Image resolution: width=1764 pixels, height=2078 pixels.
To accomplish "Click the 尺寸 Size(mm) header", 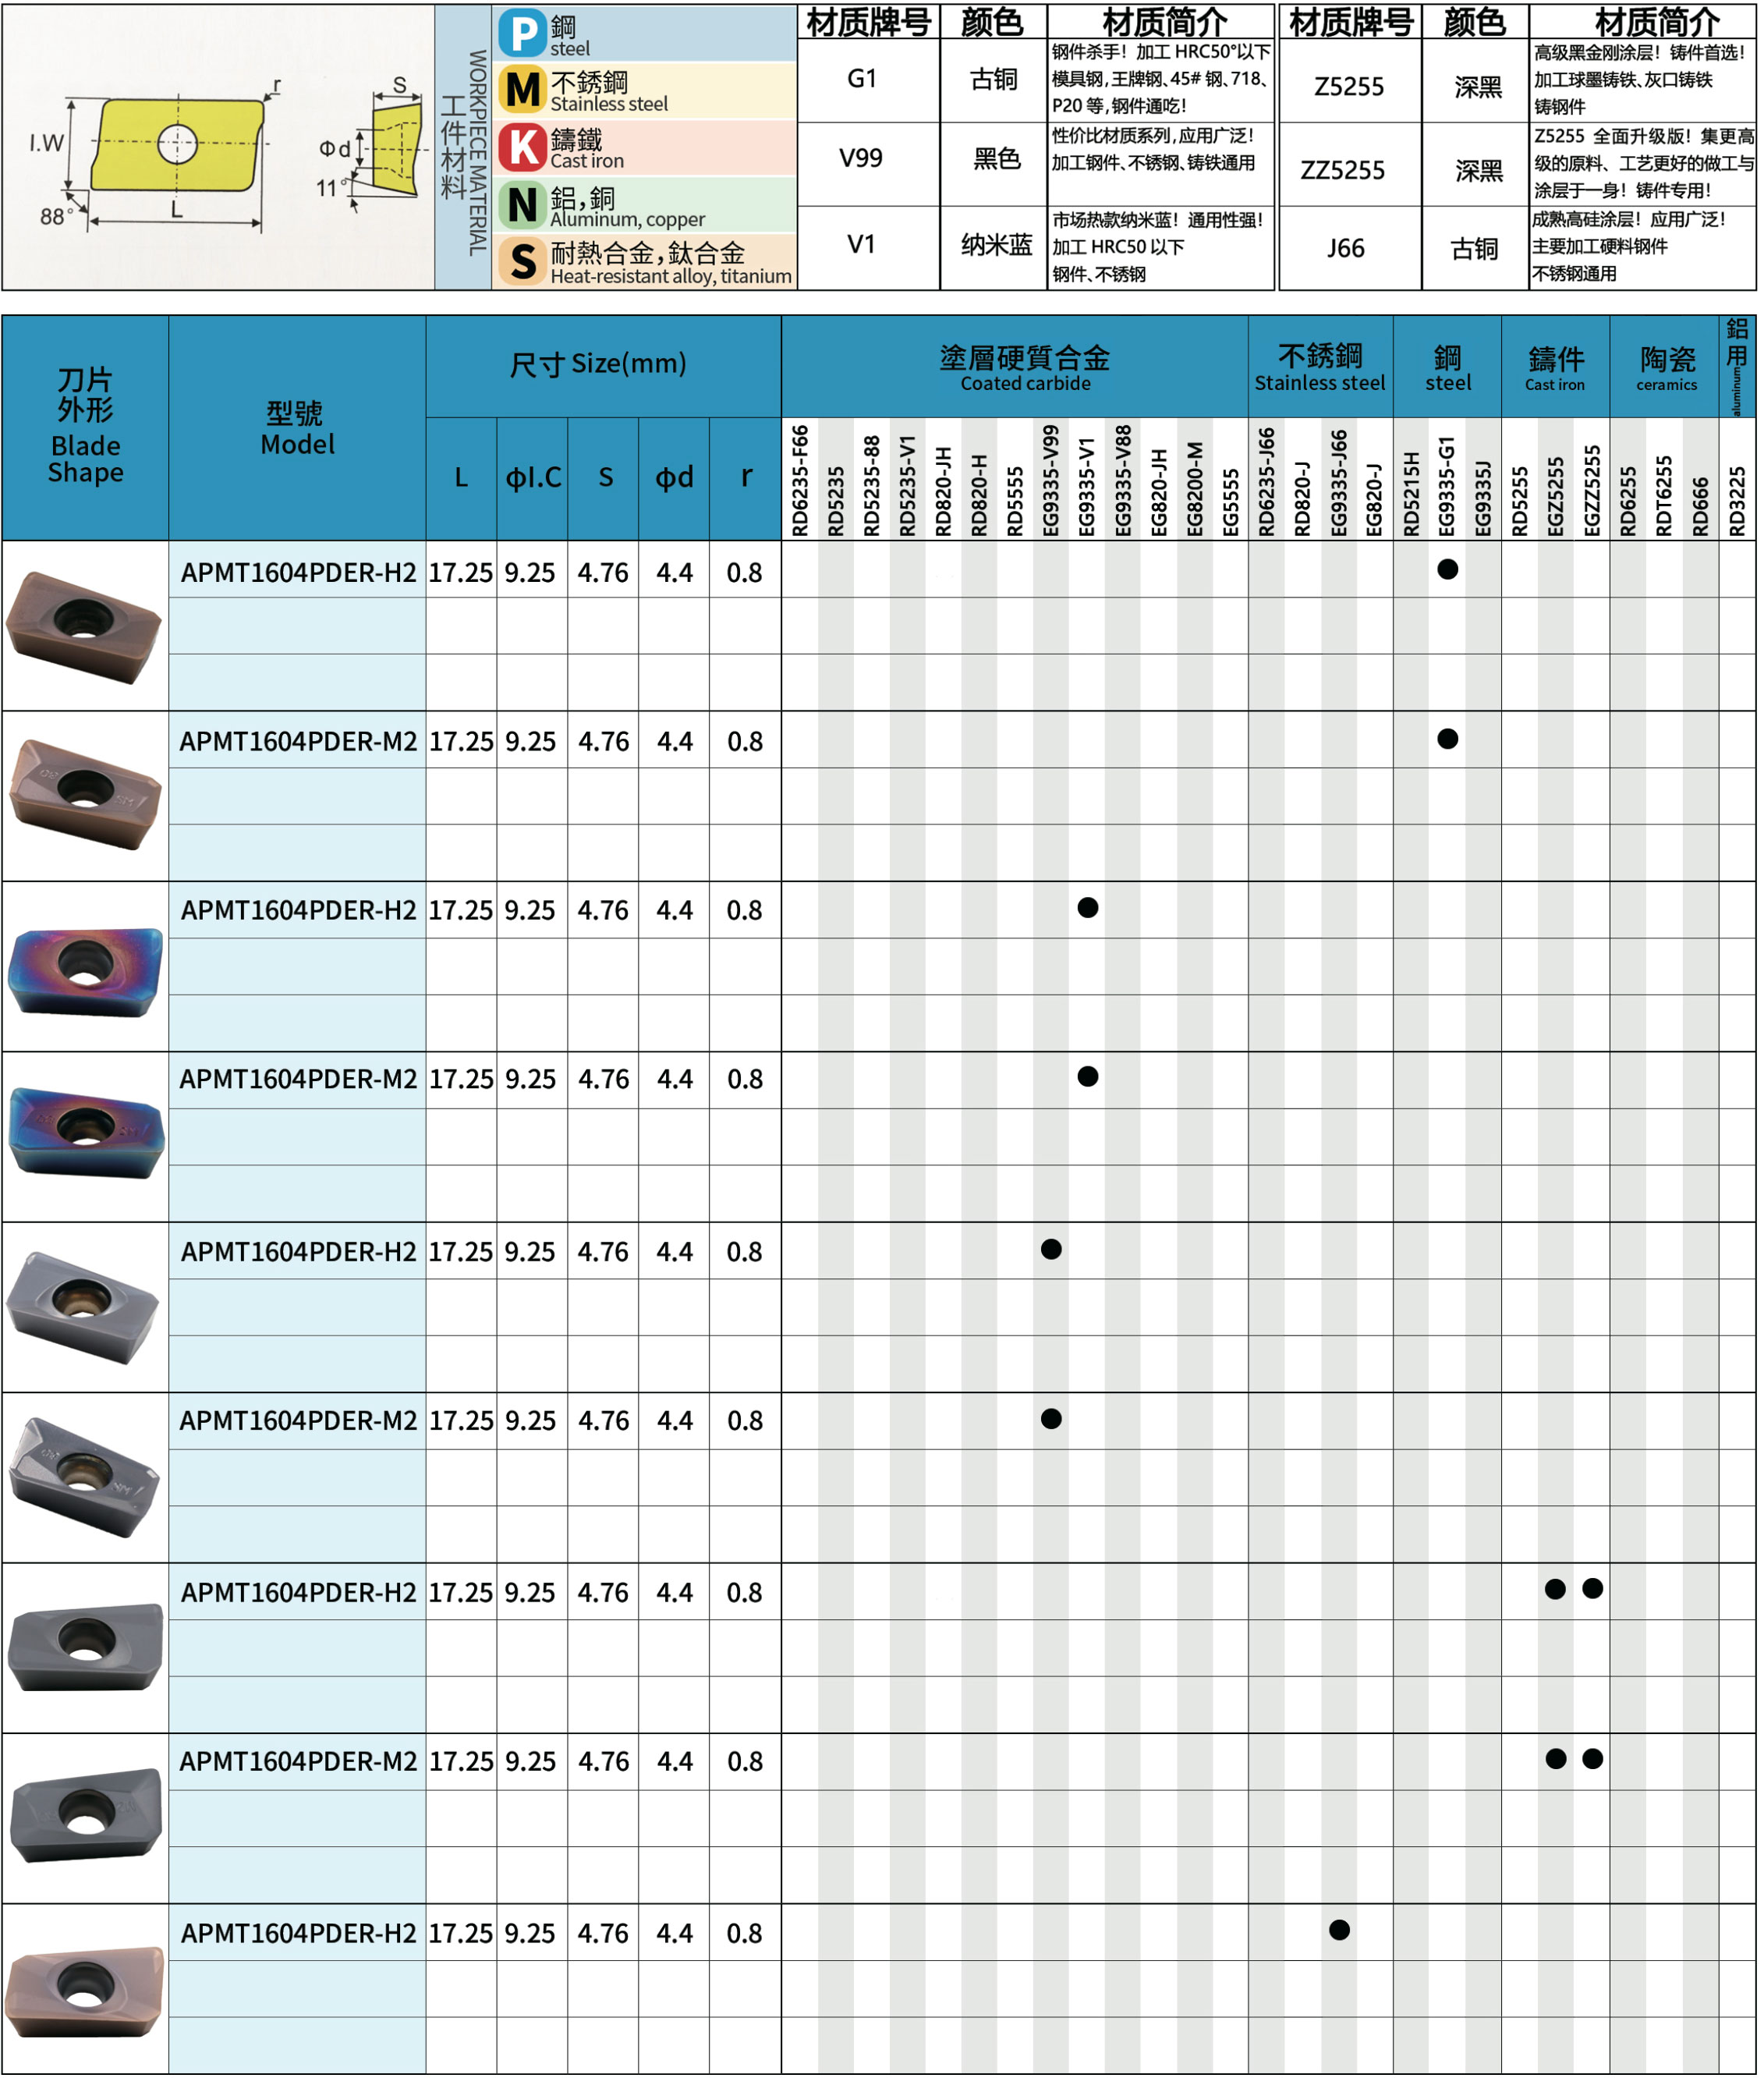I will 598,364.
